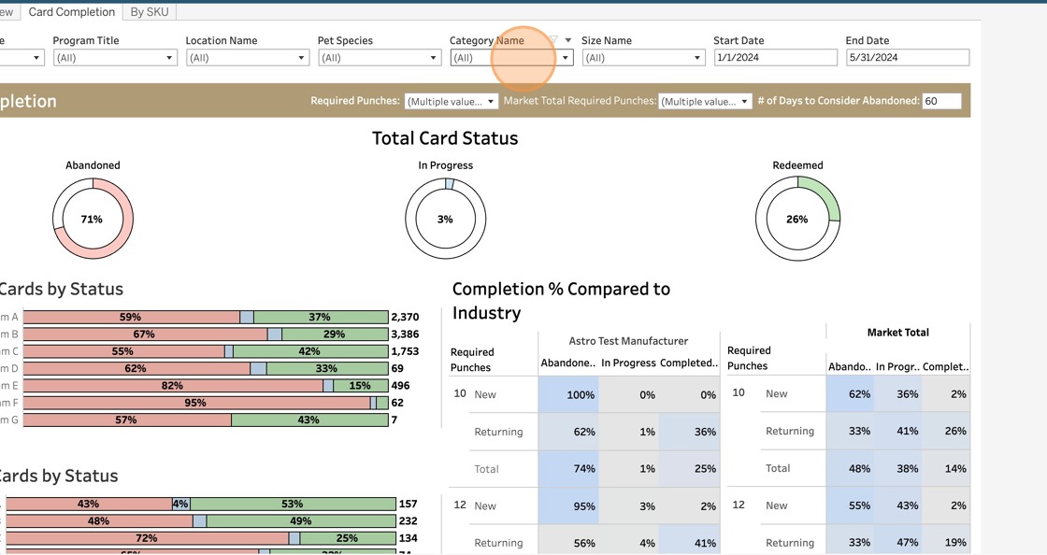Click the Start Date input field
Screen dimensions: 1047x555
click(x=775, y=58)
